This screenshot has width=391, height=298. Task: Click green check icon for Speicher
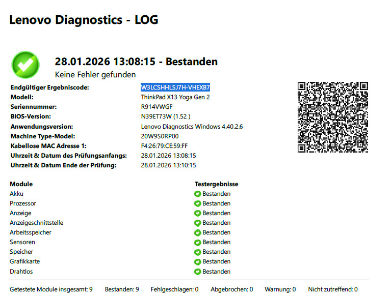pos(198,252)
